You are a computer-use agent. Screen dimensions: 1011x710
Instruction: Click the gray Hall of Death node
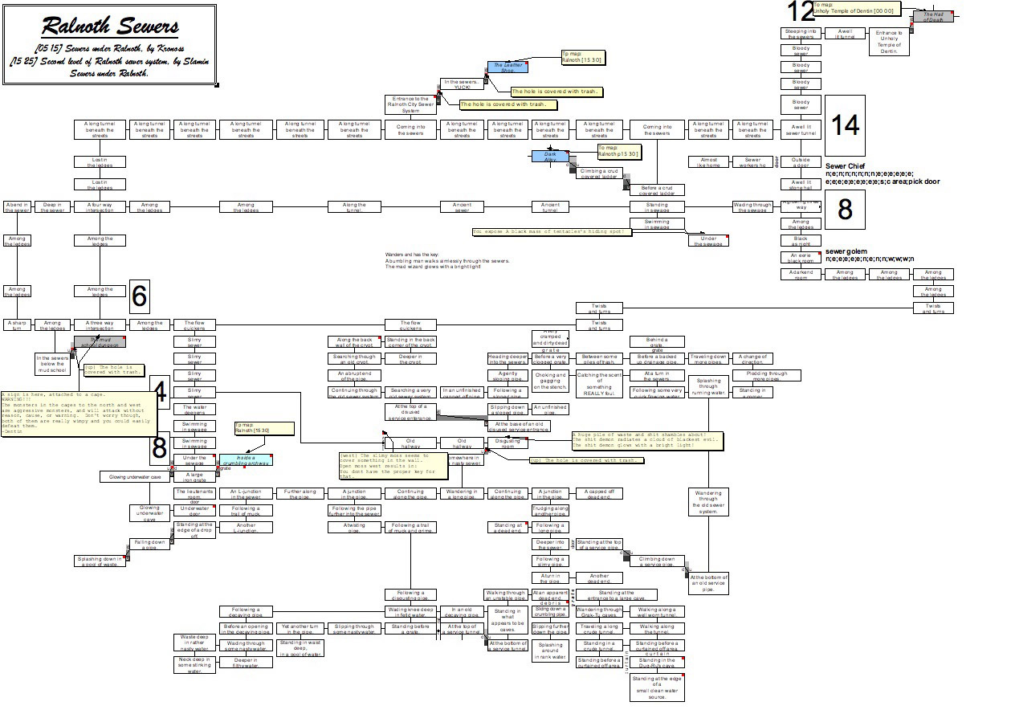[932, 16]
